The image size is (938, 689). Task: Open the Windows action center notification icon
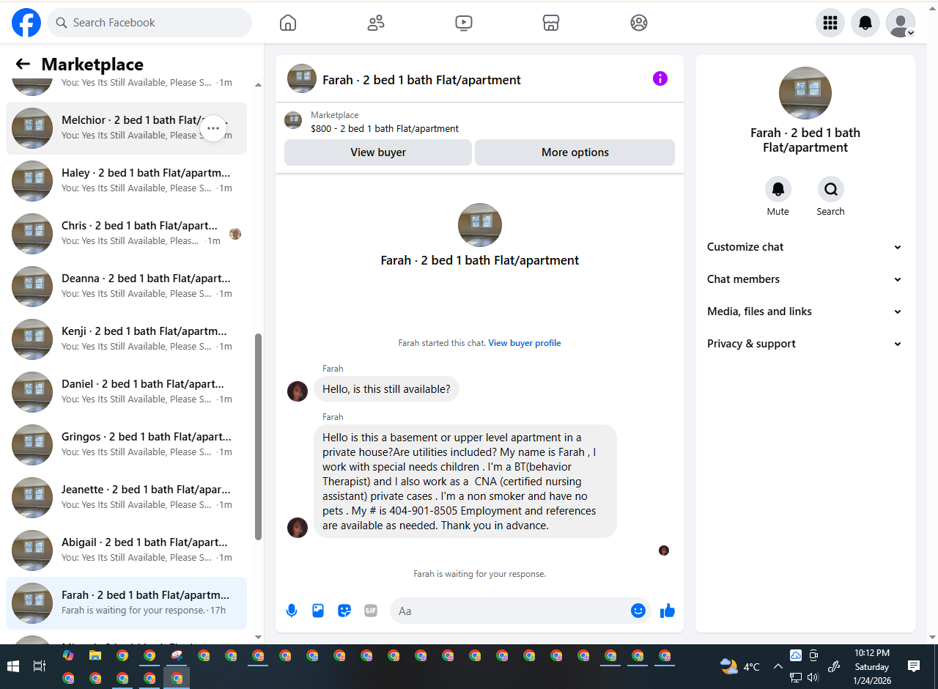pos(914,666)
